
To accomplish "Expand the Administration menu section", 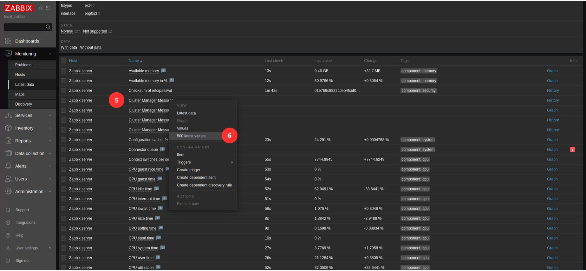I will [29, 191].
